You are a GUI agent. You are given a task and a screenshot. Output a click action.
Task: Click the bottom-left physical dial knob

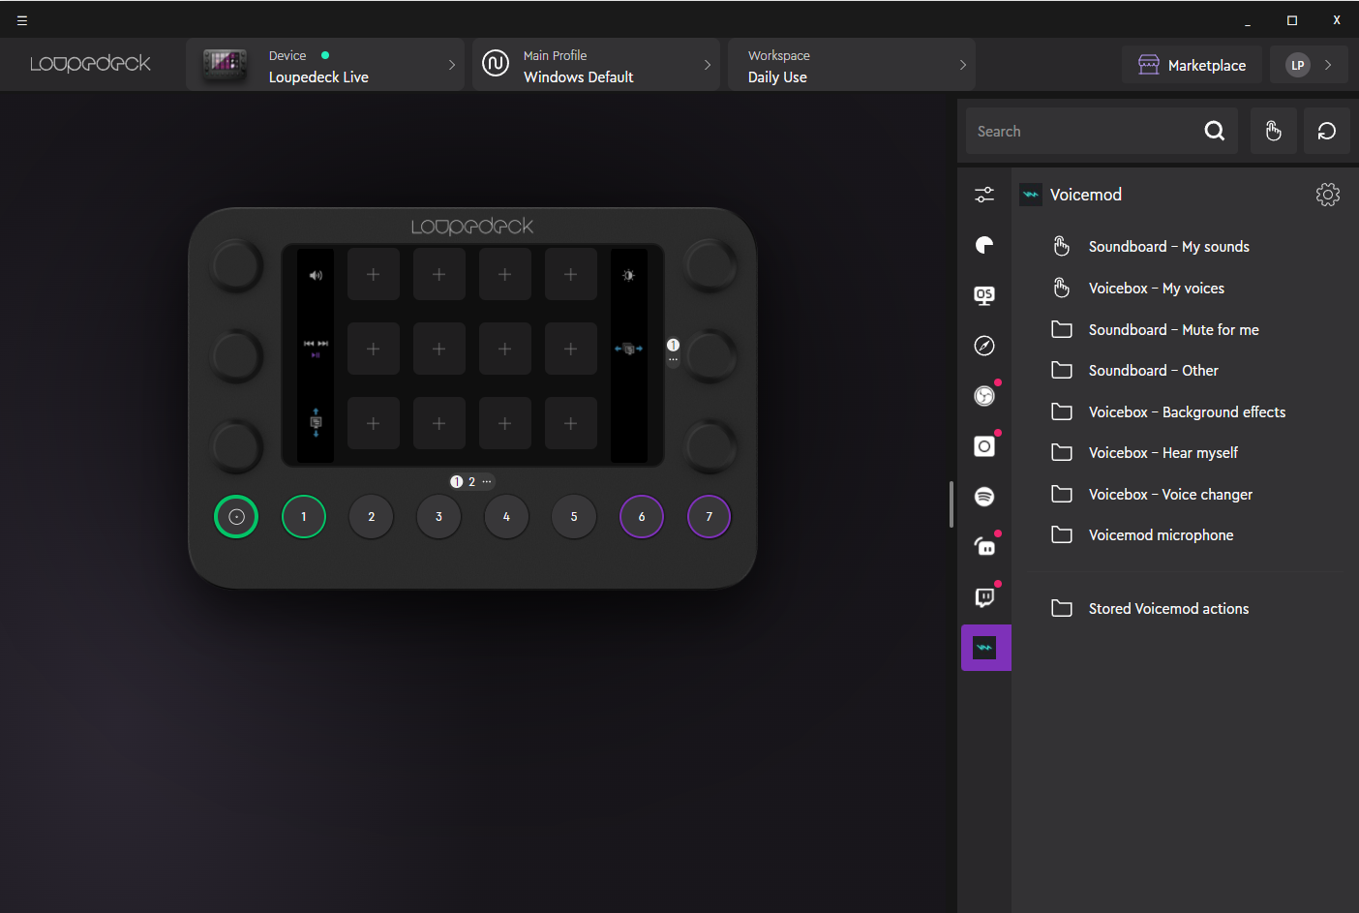pyautogui.click(x=236, y=445)
